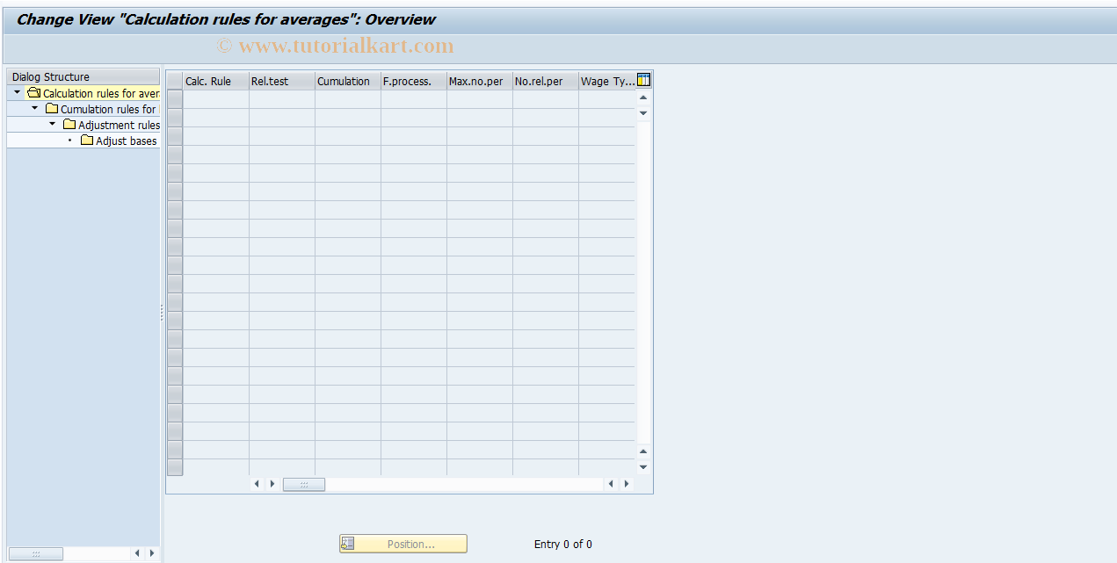The image size is (1117, 563).
Task: Click far-right right arrow of table horizontal scrollbar
Action: [626, 484]
